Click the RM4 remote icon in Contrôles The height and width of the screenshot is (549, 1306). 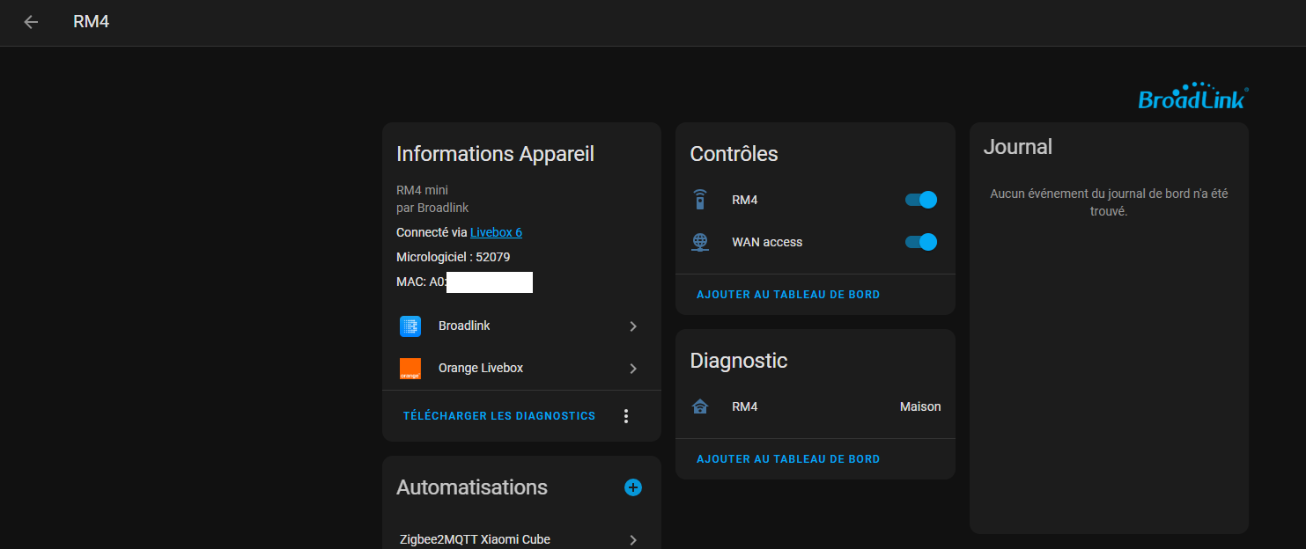click(x=700, y=200)
